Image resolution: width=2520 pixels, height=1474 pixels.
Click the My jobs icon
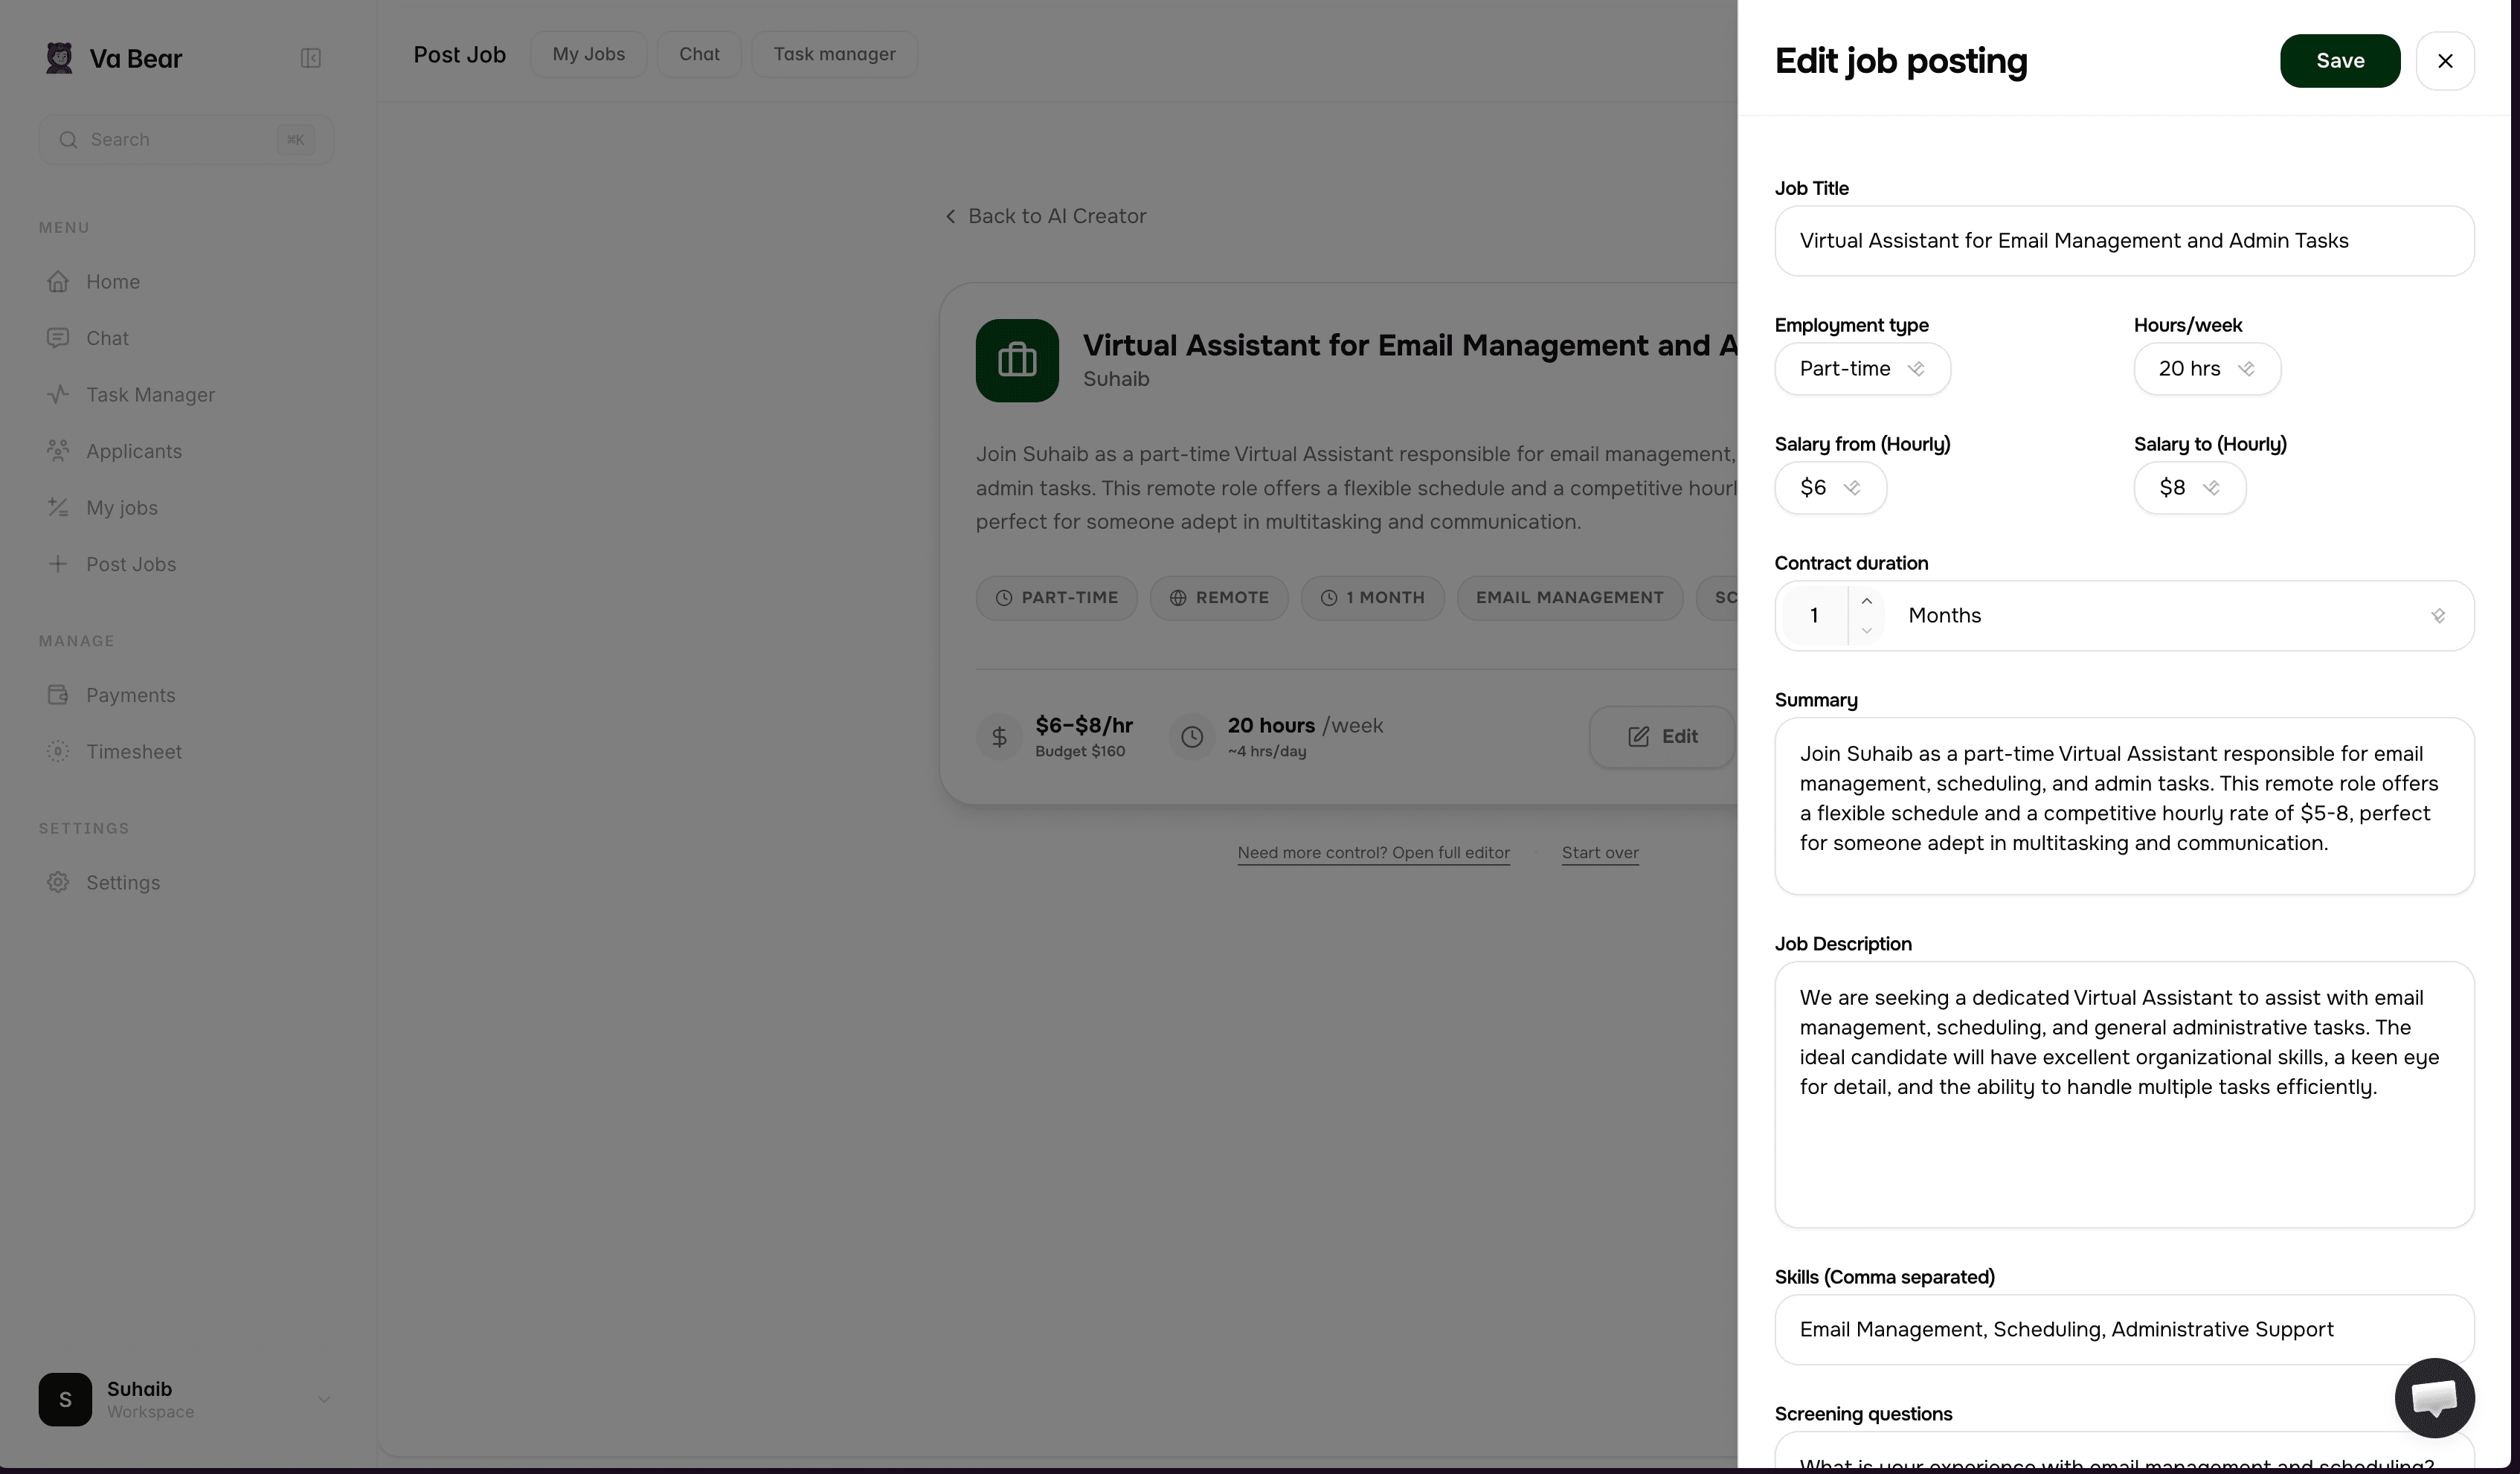pyautogui.click(x=58, y=508)
